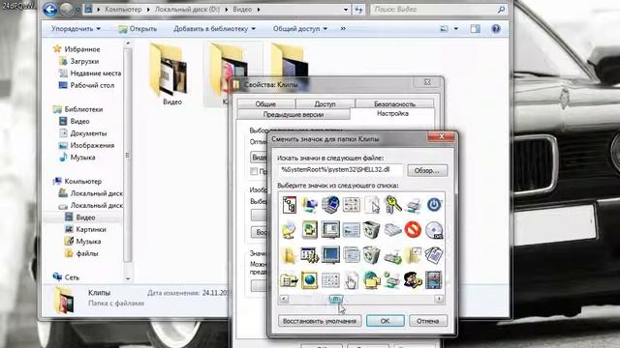This screenshot has height=348, width=620.
Task: Expand breadcrumb arrow after Видео
Action: click(259, 9)
